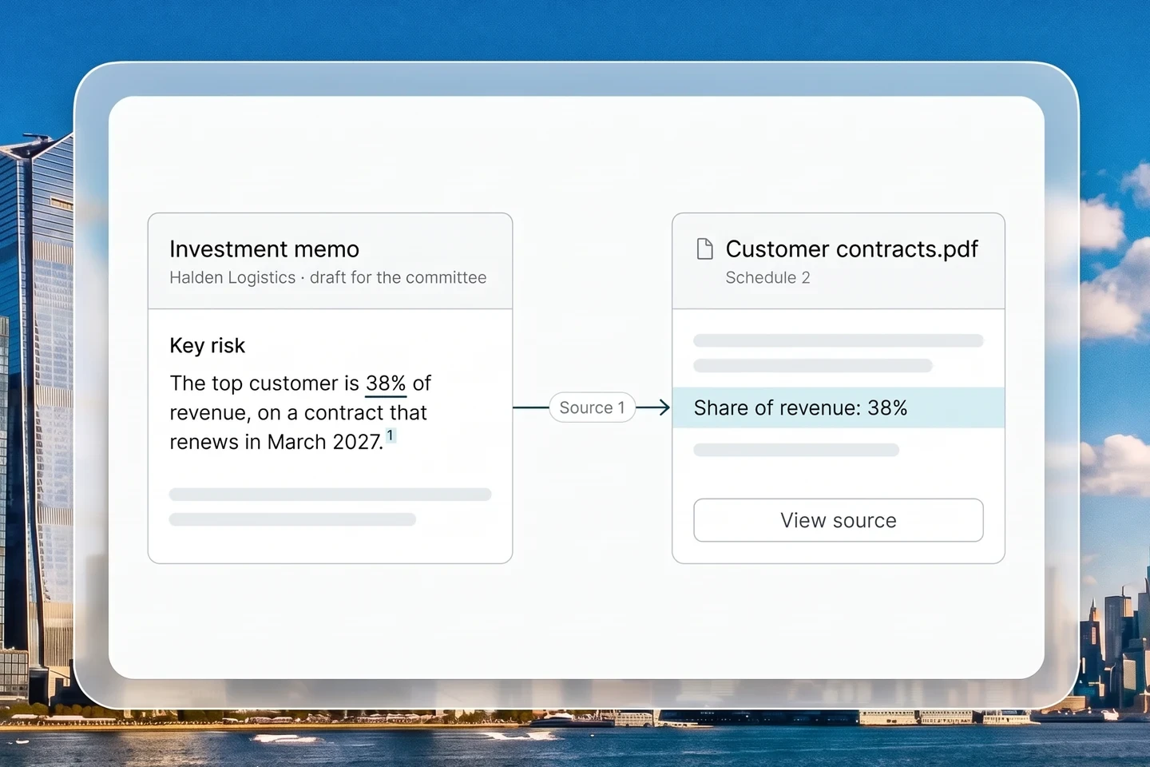Click the document icon beside Customer contracts.pdf
Image resolution: width=1150 pixels, height=767 pixels.
[x=704, y=249]
